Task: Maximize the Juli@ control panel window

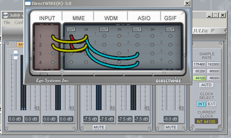Action: pos(216,15)
